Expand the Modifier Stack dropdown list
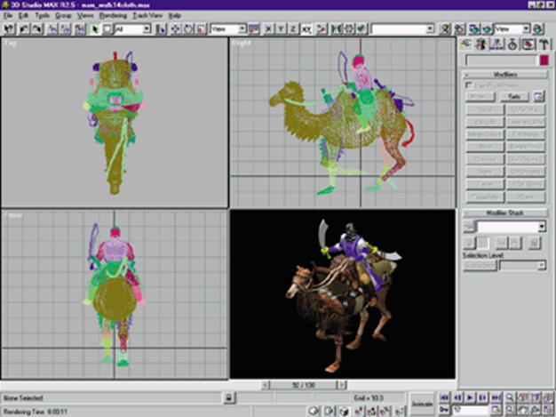556x417 pixels. coord(541,228)
